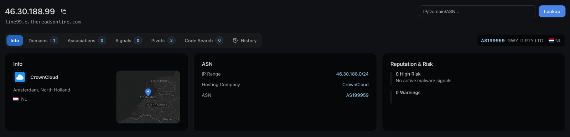Click No active malware signals text
Viewport: 570px width, 137px height.
(424, 81)
